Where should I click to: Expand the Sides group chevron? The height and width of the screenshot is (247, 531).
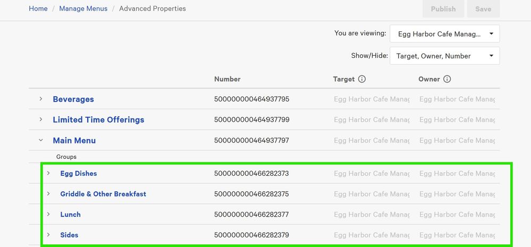(x=48, y=235)
